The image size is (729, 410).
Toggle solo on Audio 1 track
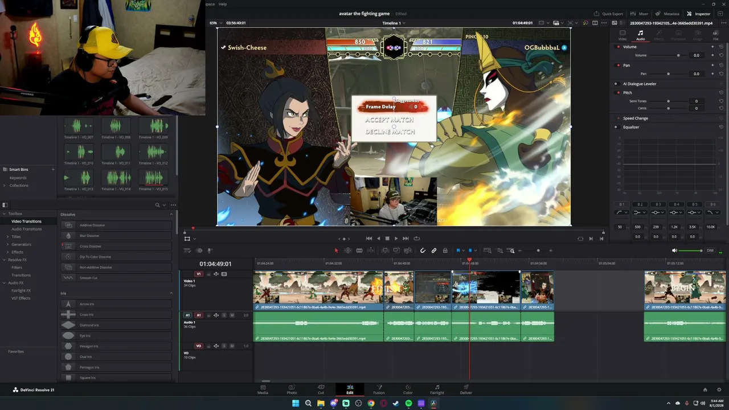(224, 315)
